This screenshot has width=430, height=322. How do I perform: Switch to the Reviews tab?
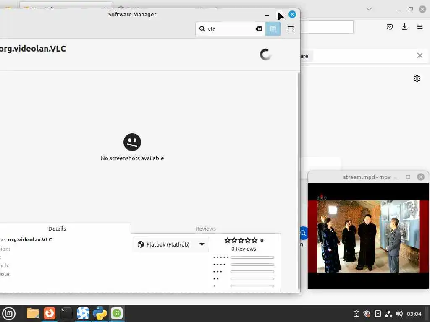pos(206,229)
